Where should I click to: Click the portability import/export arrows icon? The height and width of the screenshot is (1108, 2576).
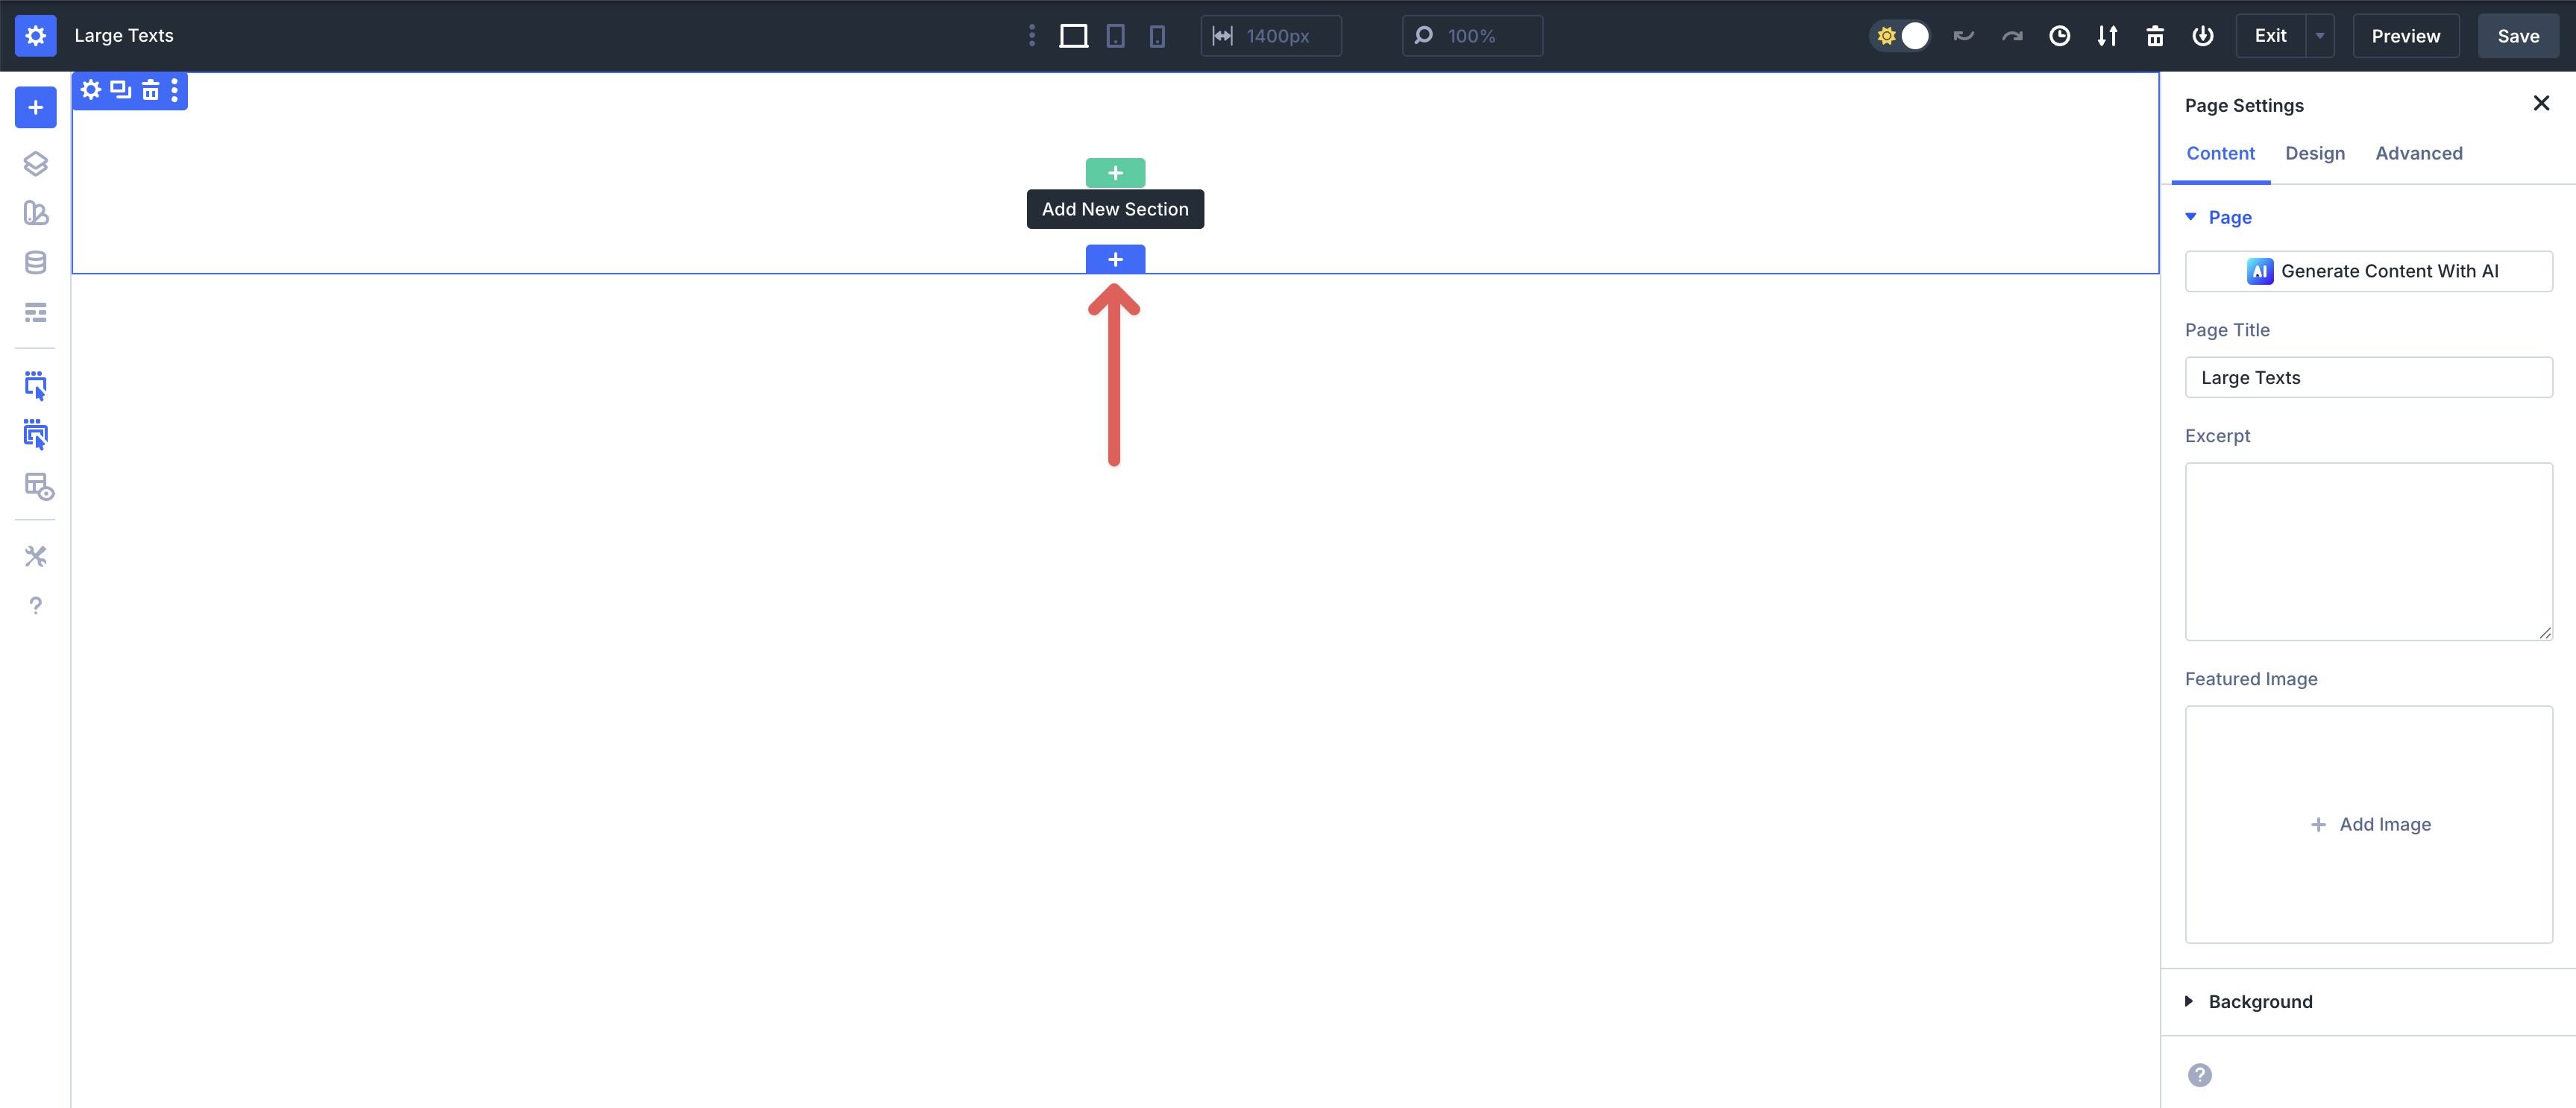[x=2107, y=35]
